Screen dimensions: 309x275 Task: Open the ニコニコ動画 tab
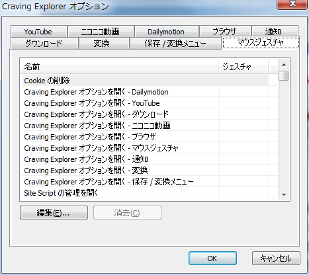[101, 32]
